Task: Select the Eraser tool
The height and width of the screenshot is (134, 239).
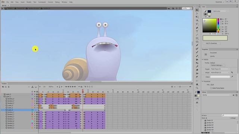Action: click(x=197, y=70)
